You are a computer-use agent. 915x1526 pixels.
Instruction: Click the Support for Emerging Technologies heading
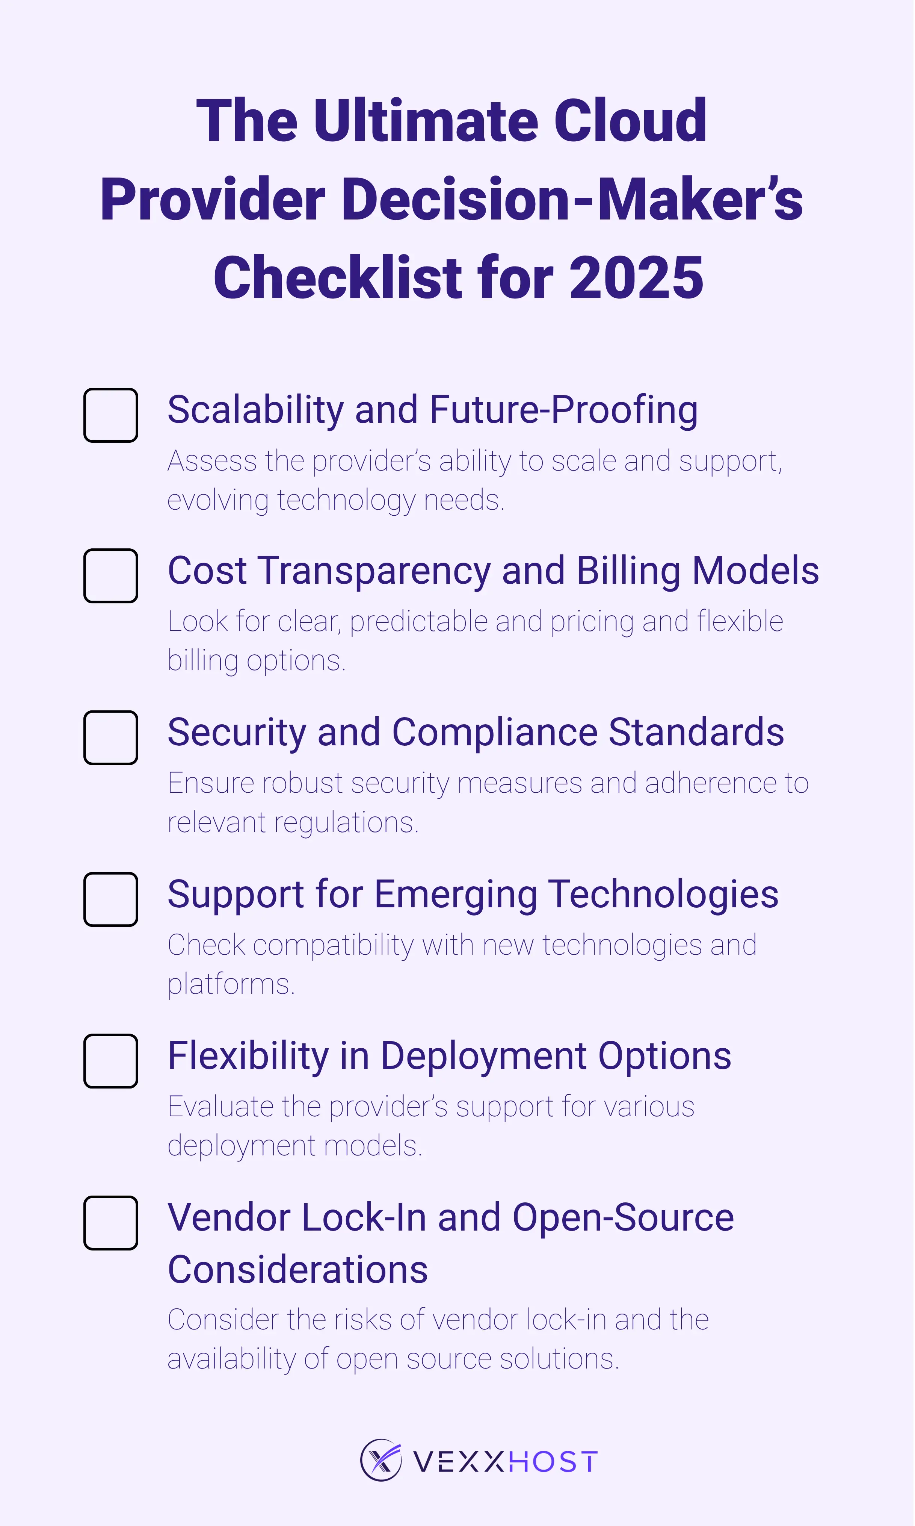[473, 894]
